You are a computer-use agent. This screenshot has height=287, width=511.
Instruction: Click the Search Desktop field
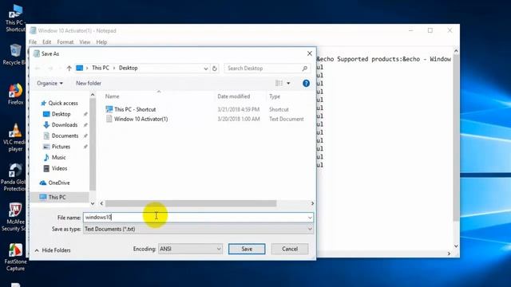click(267, 69)
